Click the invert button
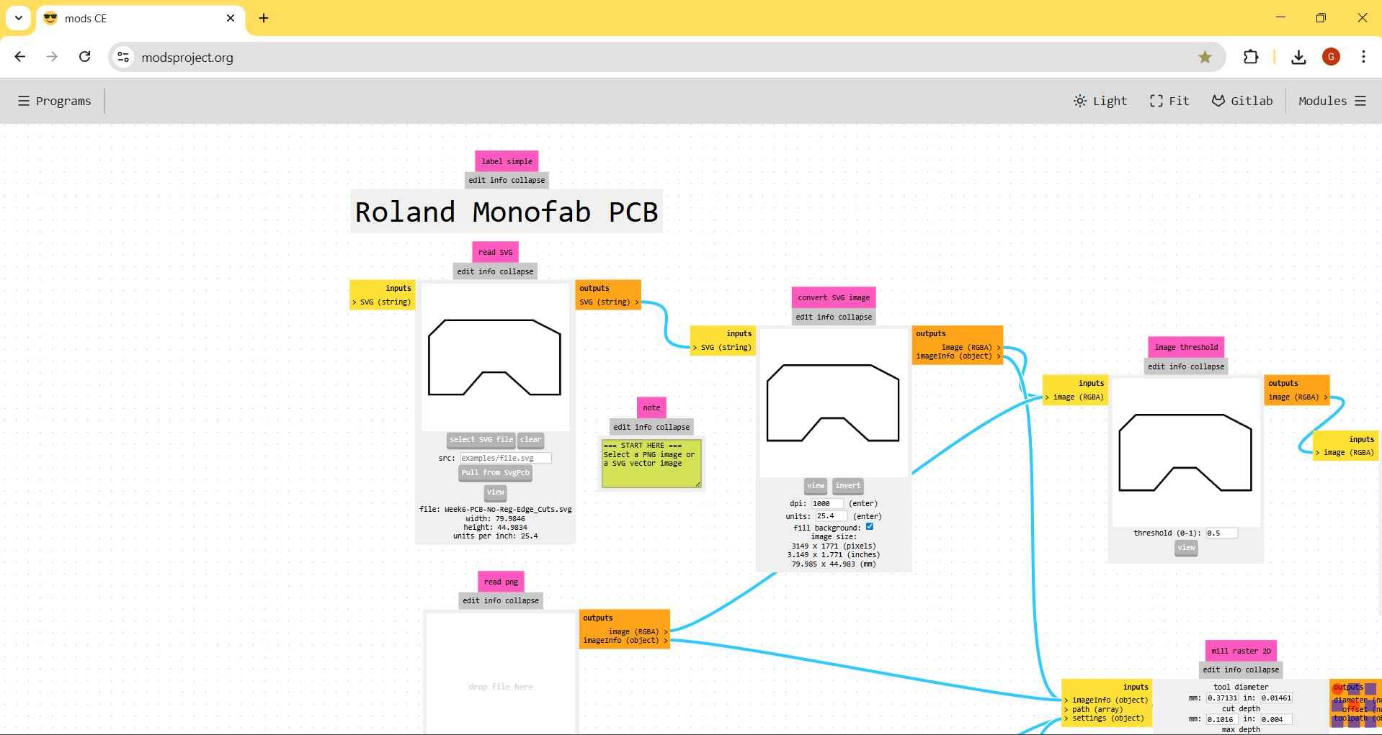 tap(848, 486)
